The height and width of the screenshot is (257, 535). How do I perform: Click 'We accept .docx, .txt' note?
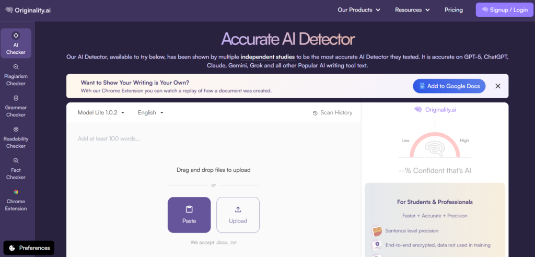(x=214, y=243)
